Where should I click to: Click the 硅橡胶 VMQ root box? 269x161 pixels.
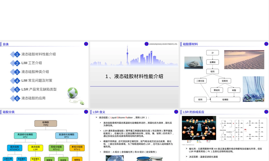pyautogui.click(x=46, y=123)
